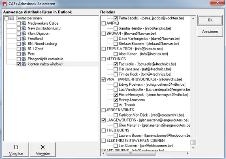The image size is (226, 159).
Task: Tick the Pers checkbox
Action: click(19, 54)
